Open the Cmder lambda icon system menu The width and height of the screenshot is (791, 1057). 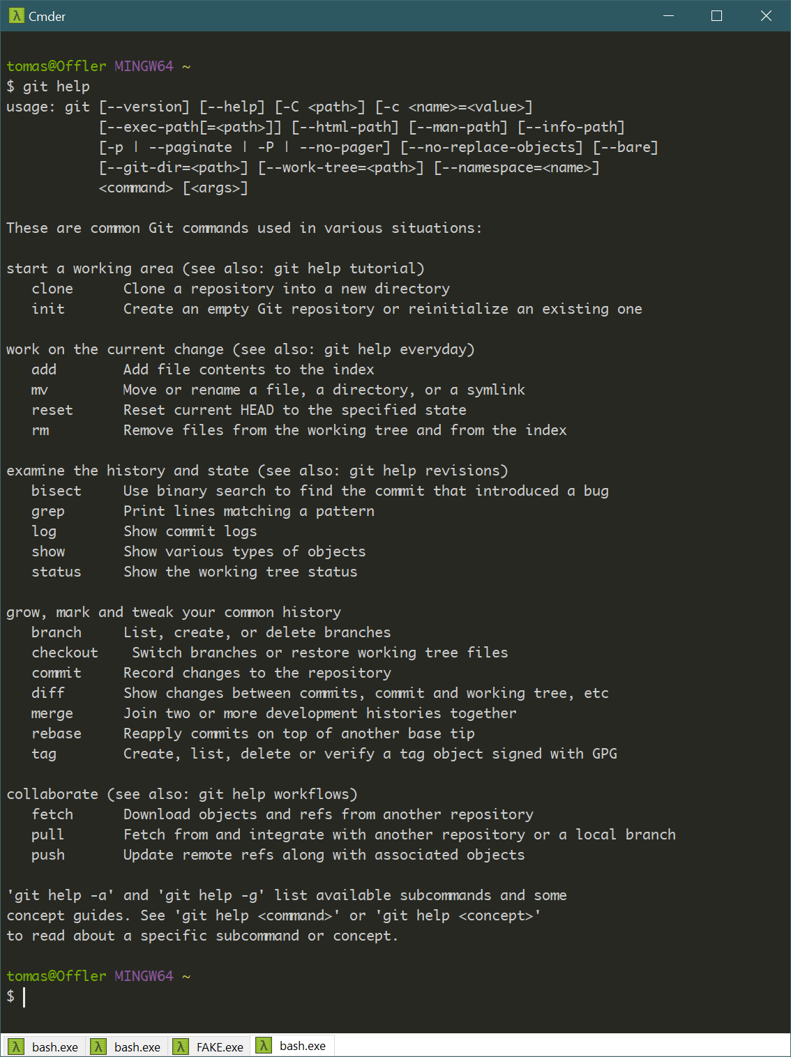pos(16,15)
